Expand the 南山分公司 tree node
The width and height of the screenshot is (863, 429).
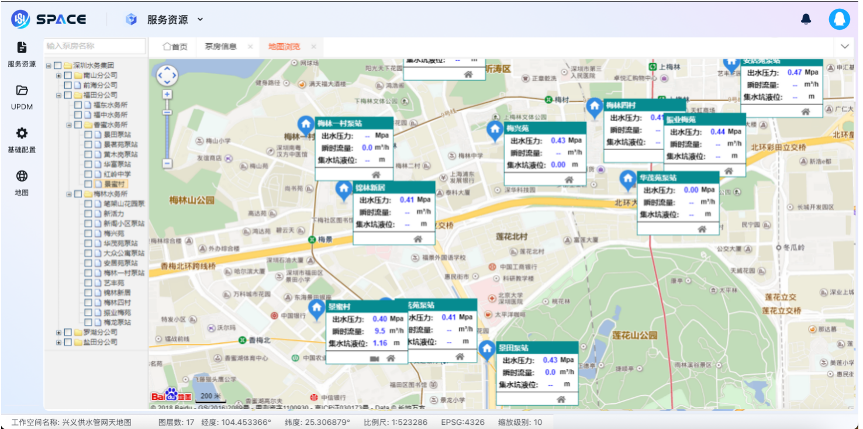58,76
